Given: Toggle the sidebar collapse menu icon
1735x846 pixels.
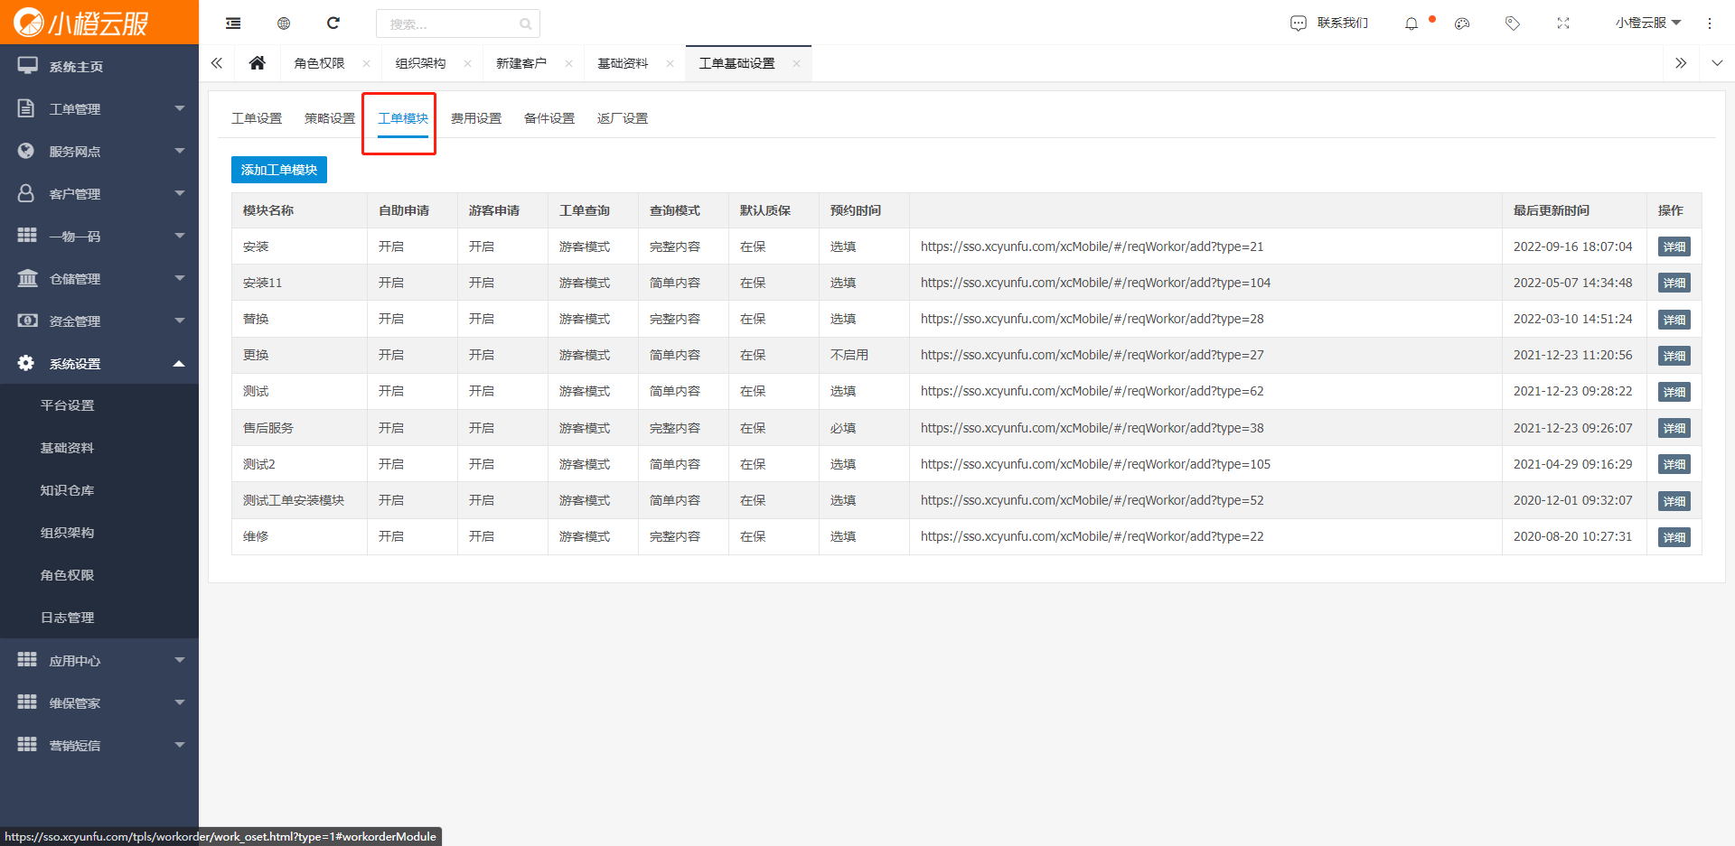Looking at the screenshot, I should (x=233, y=23).
